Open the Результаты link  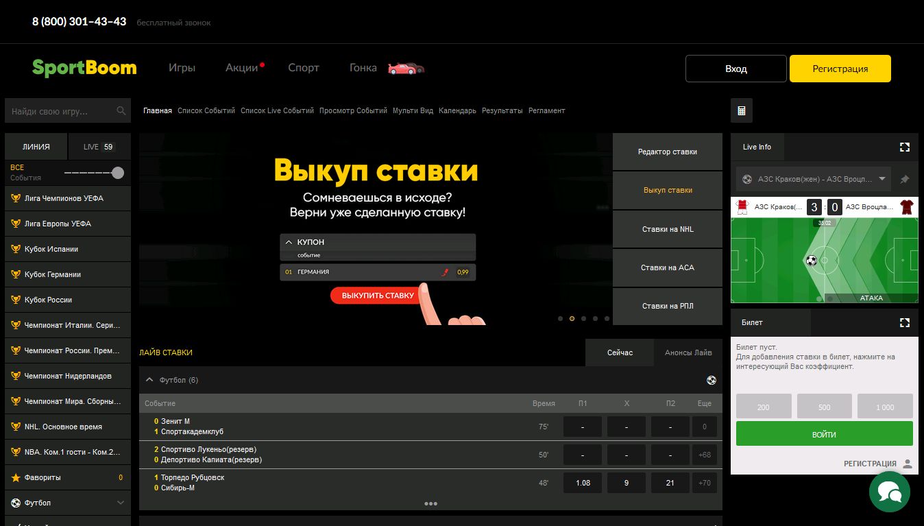502,110
